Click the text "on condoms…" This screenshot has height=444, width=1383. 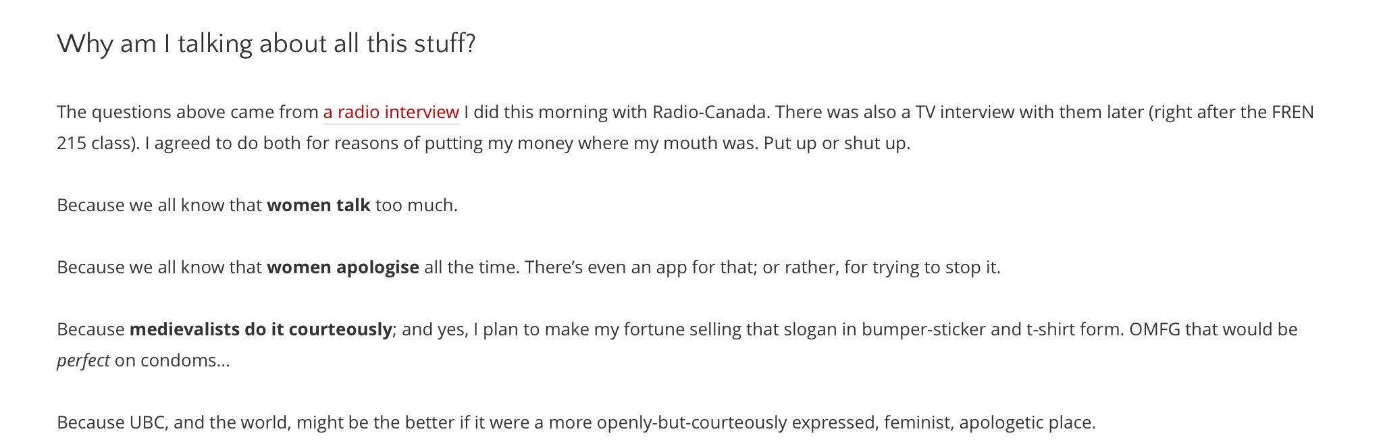[172, 360]
